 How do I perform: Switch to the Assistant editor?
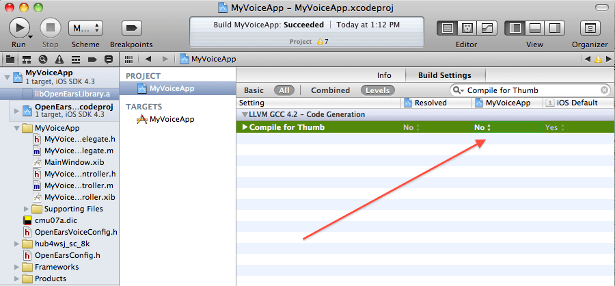click(x=467, y=28)
